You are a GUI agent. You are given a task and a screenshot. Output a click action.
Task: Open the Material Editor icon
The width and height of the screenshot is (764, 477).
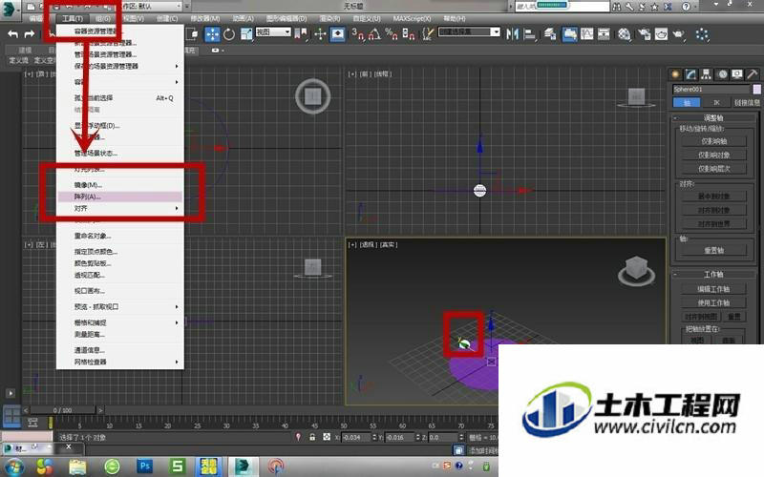tap(625, 34)
